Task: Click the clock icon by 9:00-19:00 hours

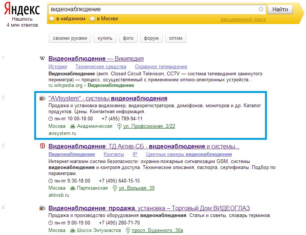Action: (x=50, y=223)
